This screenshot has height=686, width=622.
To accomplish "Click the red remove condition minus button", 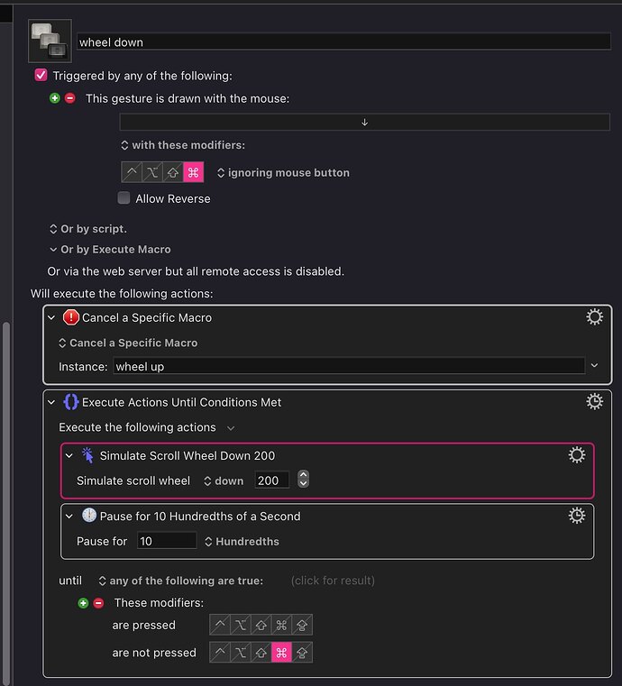I will [98, 603].
